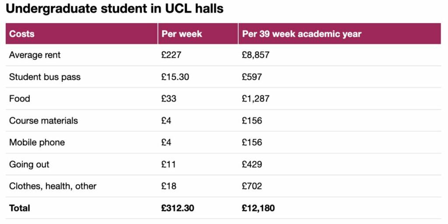Select the £12,180 yearly total value

258,208
